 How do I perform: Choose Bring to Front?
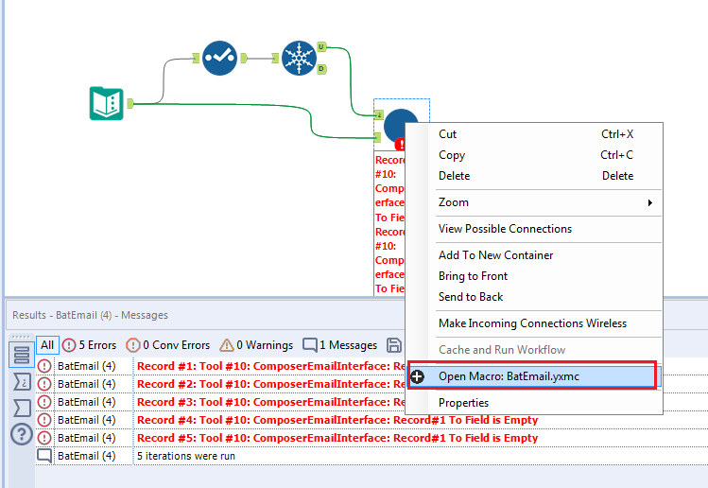tap(534, 276)
